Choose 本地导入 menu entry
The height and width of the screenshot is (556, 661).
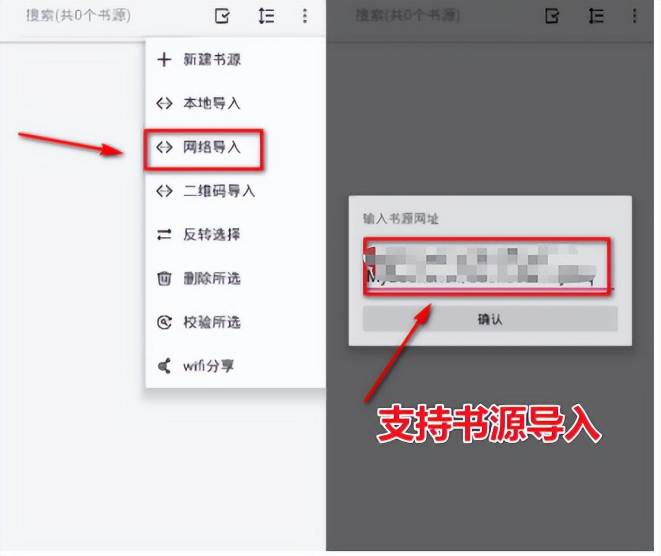click(x=235, y=103)
